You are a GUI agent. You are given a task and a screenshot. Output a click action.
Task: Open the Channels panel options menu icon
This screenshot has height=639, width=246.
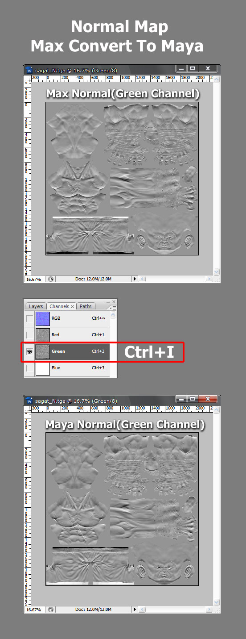coord(114,307)
